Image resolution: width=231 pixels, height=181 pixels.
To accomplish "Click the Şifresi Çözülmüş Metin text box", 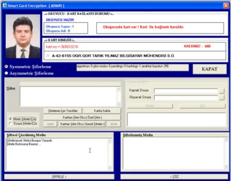I will click(x=57, y=154).
